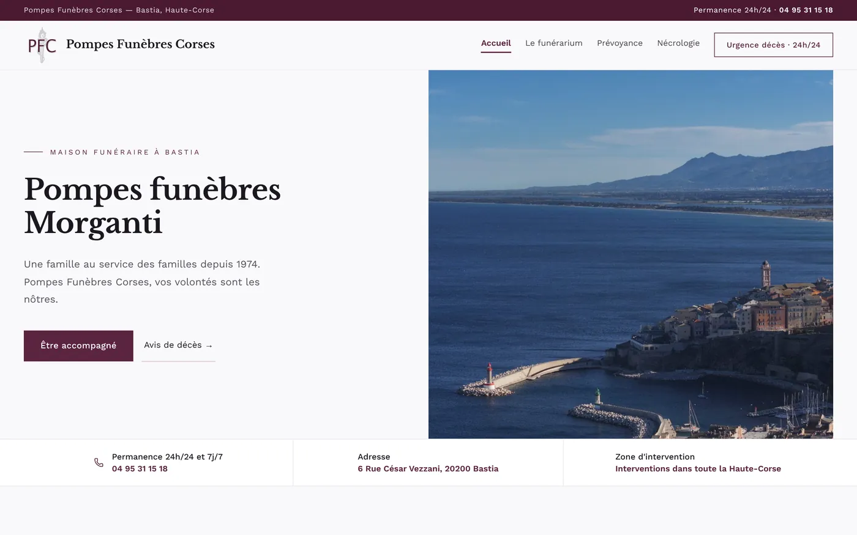Click the Pompes Funèbres Corses site title in header
Image resolution: width=857 pixels, height=535 pixels.
(140, 44)
